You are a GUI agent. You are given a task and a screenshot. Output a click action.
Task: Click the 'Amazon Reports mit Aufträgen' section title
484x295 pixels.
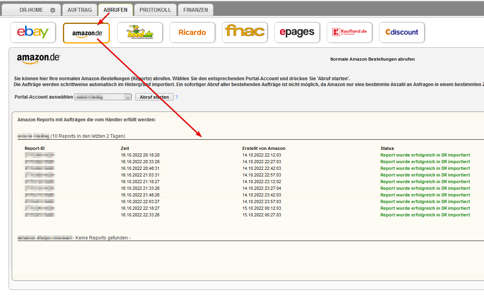87,119
